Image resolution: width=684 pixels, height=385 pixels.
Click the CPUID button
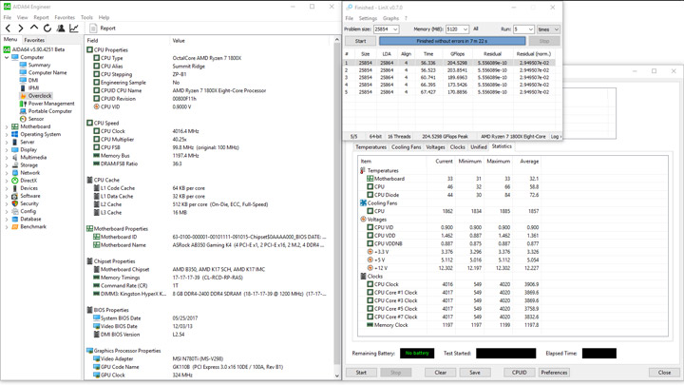[516, 373]
